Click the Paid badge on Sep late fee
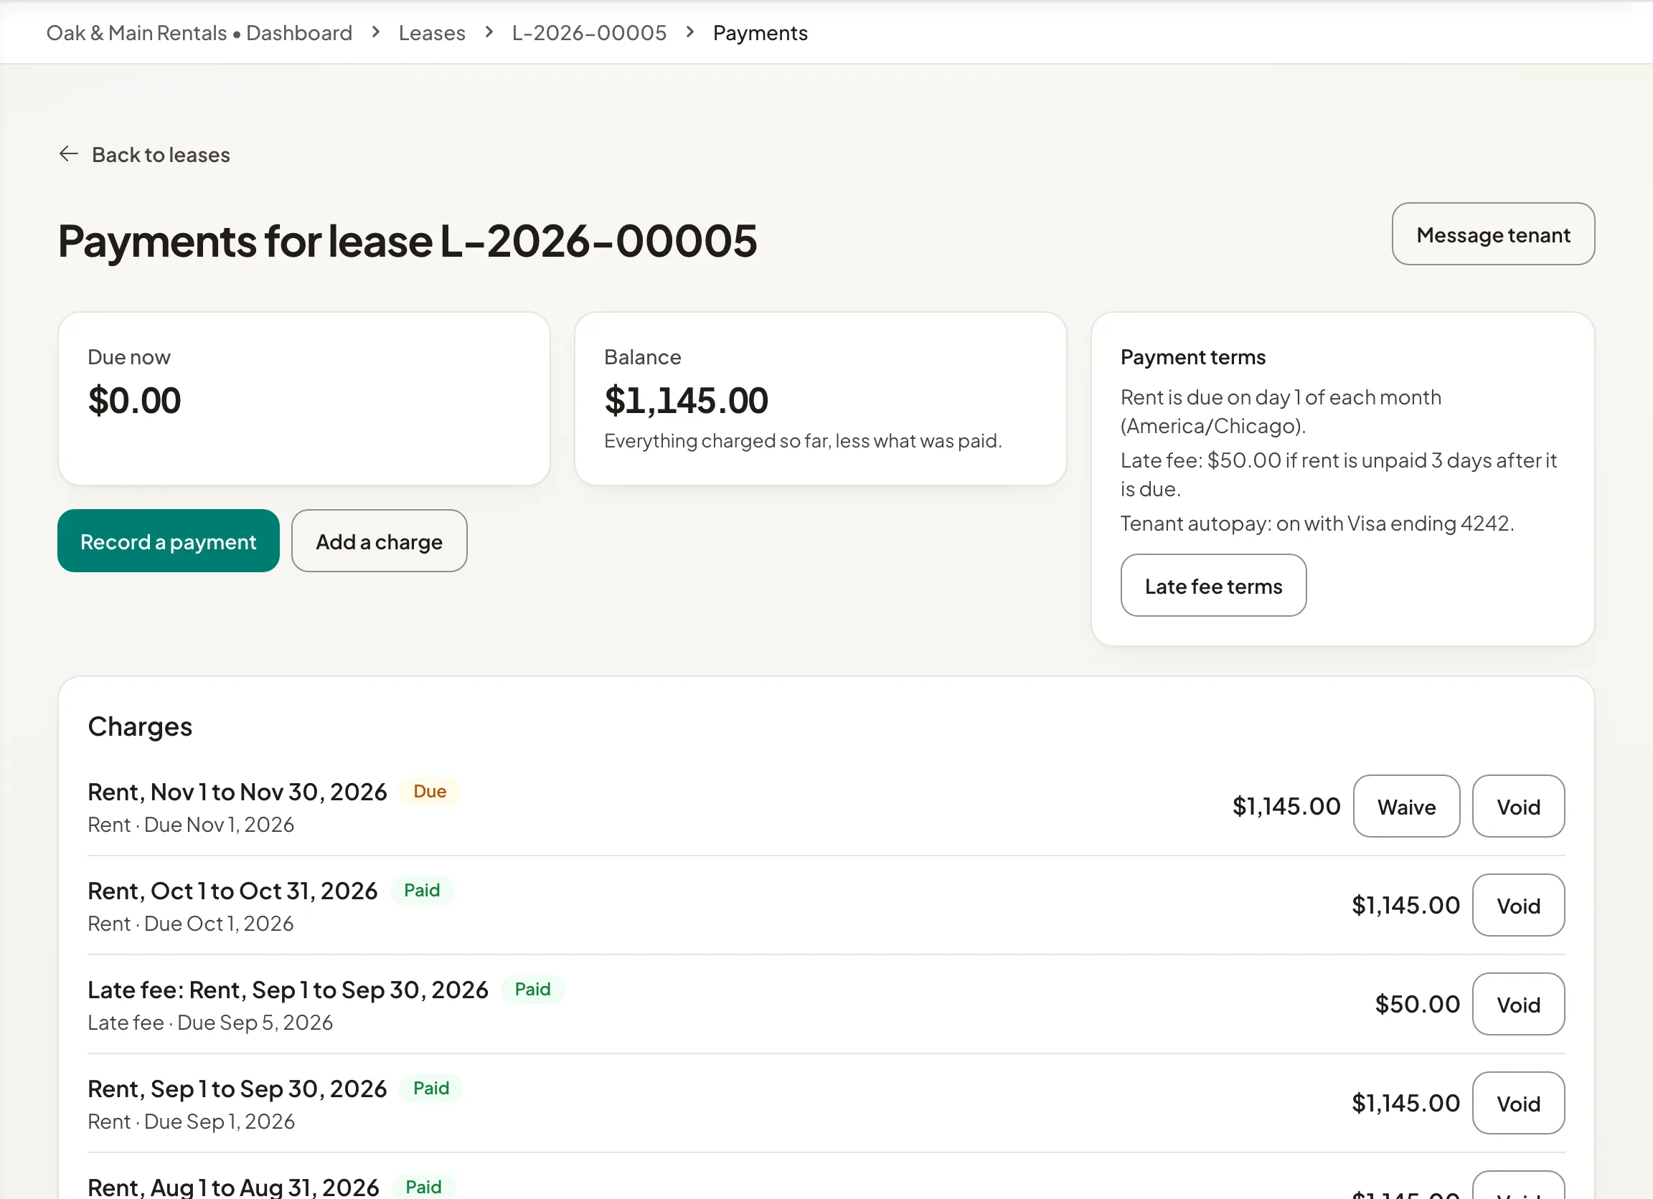1653x1199 pixels. [x=533, y=989]
